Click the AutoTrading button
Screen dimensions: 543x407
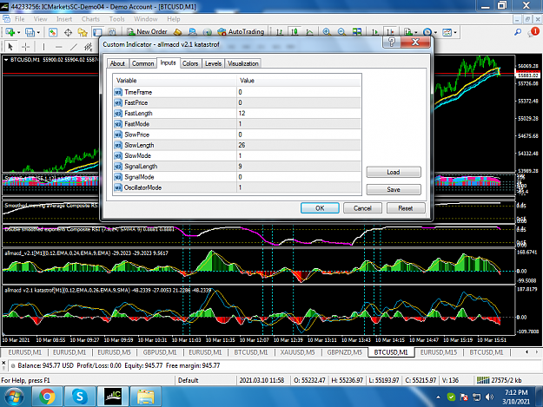241,32
